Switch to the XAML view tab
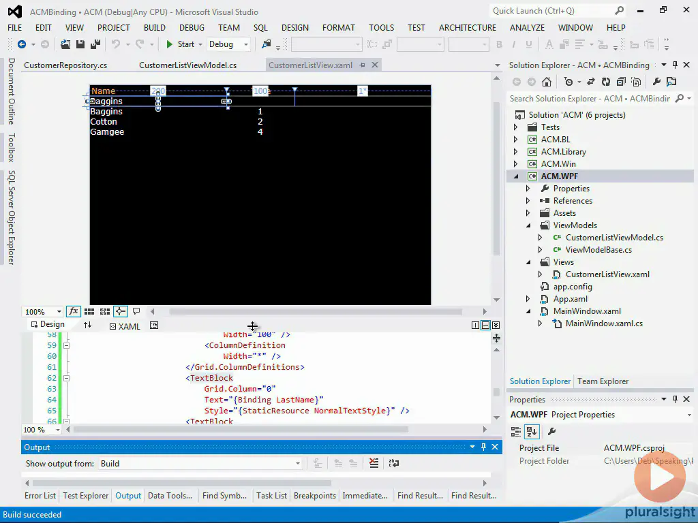The height and width of the screenshot is (523, 698). pyautogui.click(x=125, y=326)
